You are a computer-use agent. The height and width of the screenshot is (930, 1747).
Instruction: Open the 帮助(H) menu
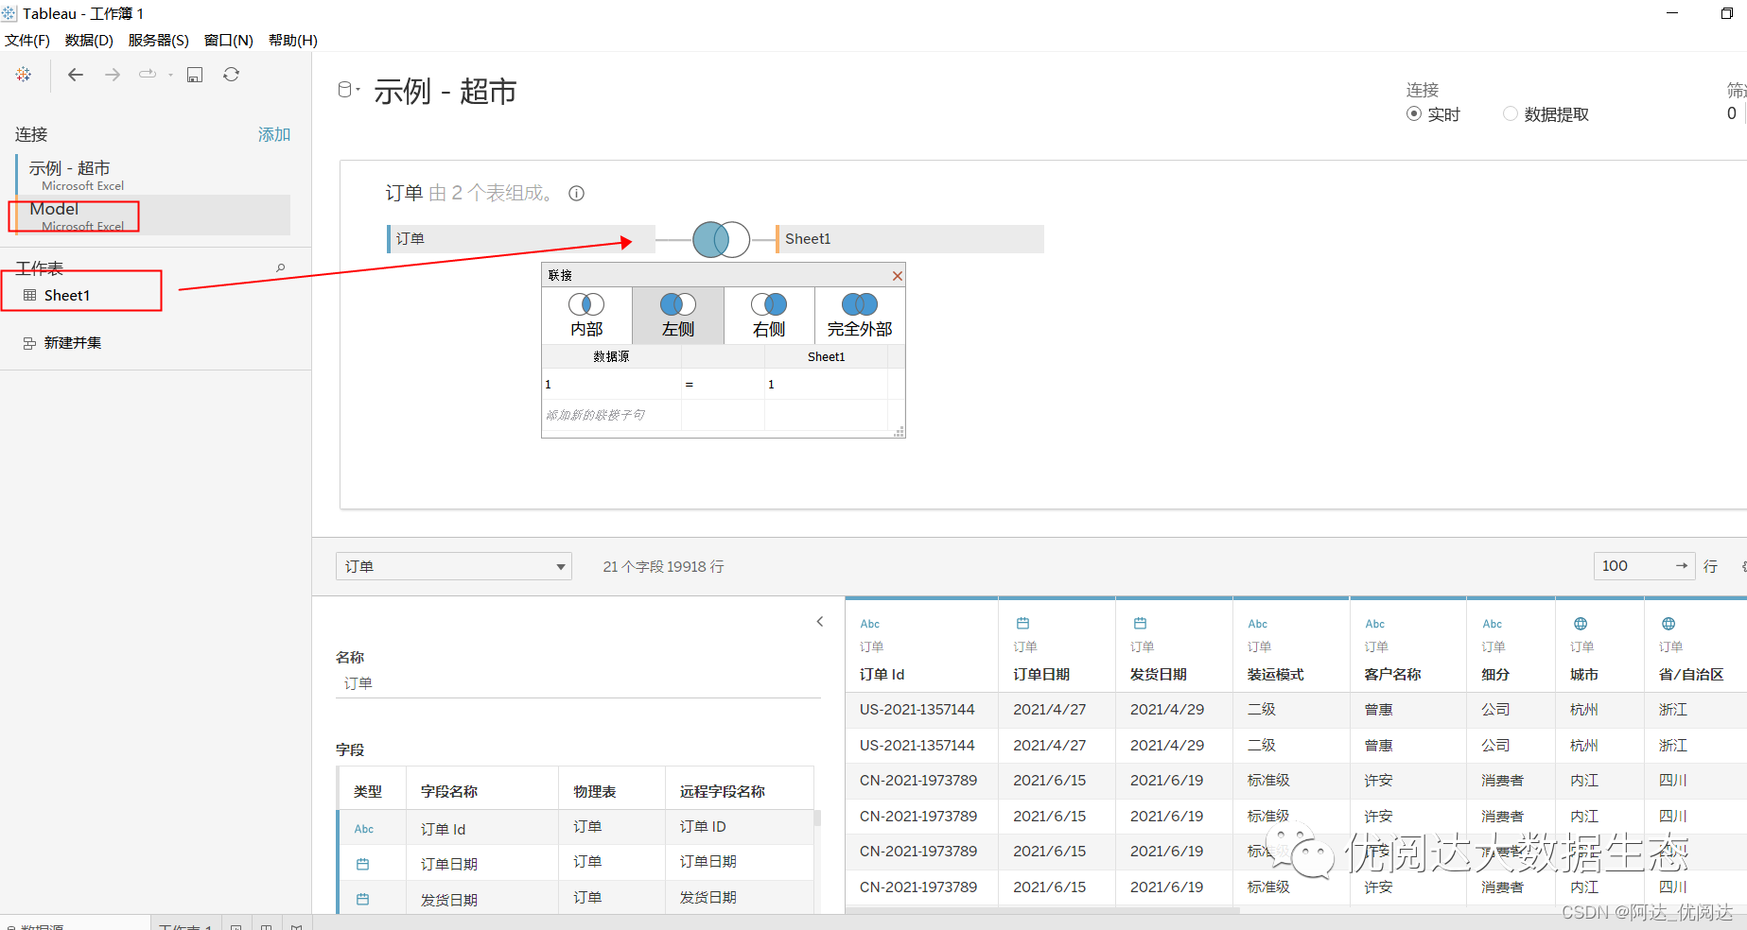[293, 40]
